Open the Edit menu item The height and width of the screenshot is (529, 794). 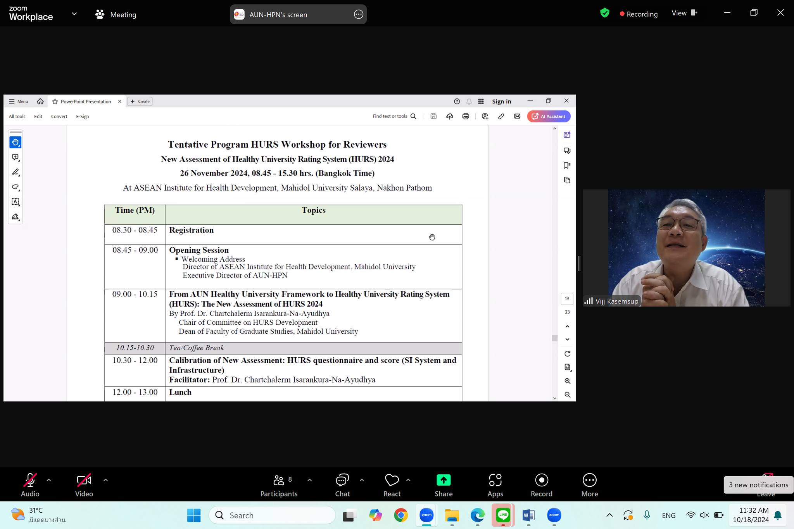(x=38, y=116)
